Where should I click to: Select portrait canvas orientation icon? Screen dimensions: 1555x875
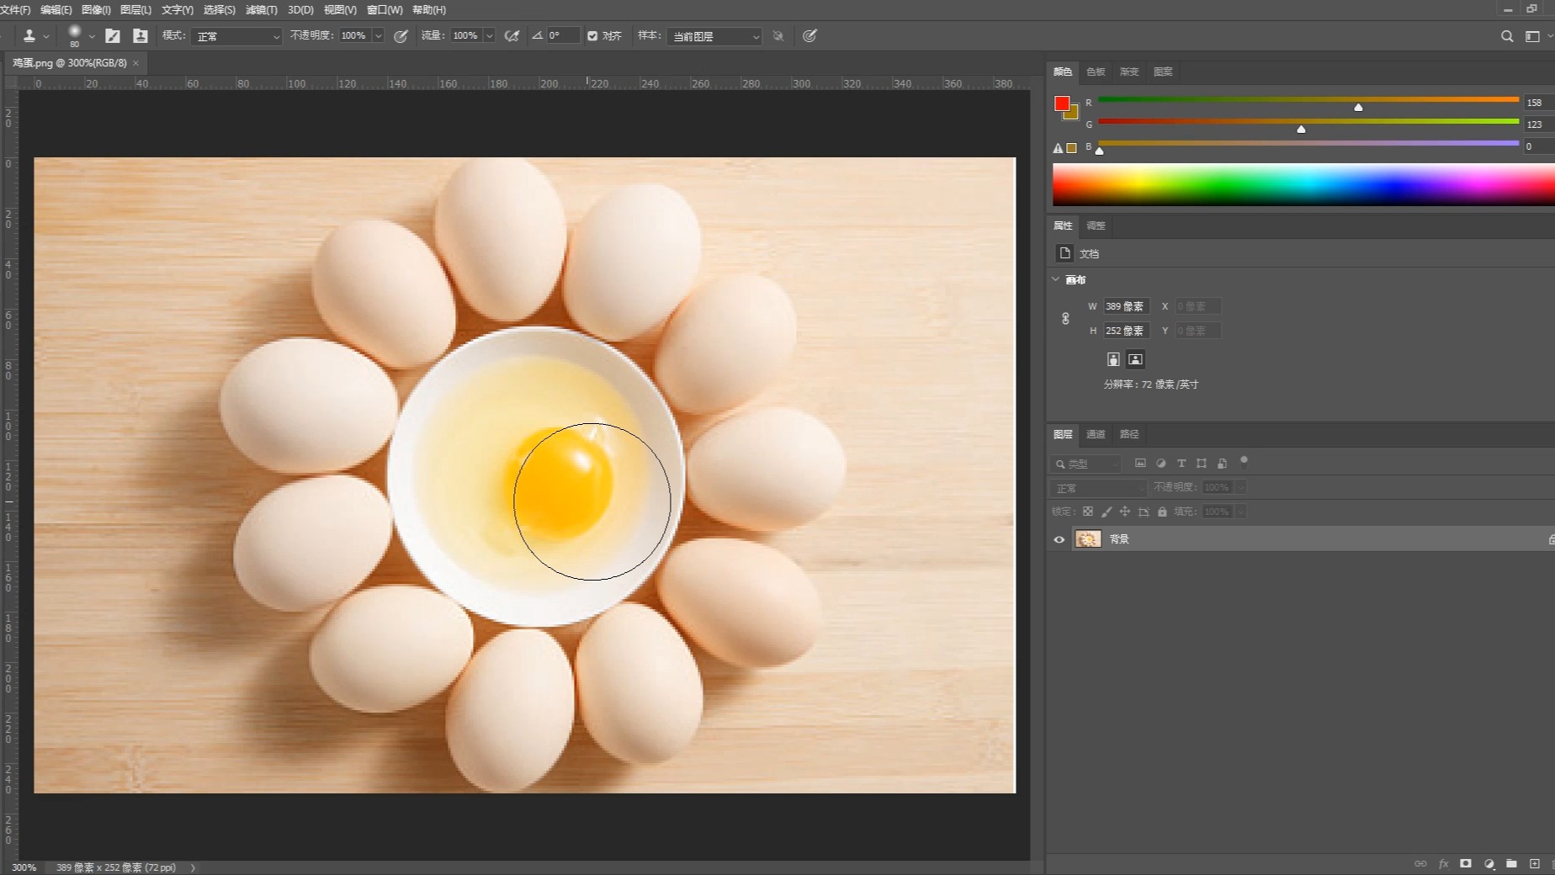coord(1113,359)
